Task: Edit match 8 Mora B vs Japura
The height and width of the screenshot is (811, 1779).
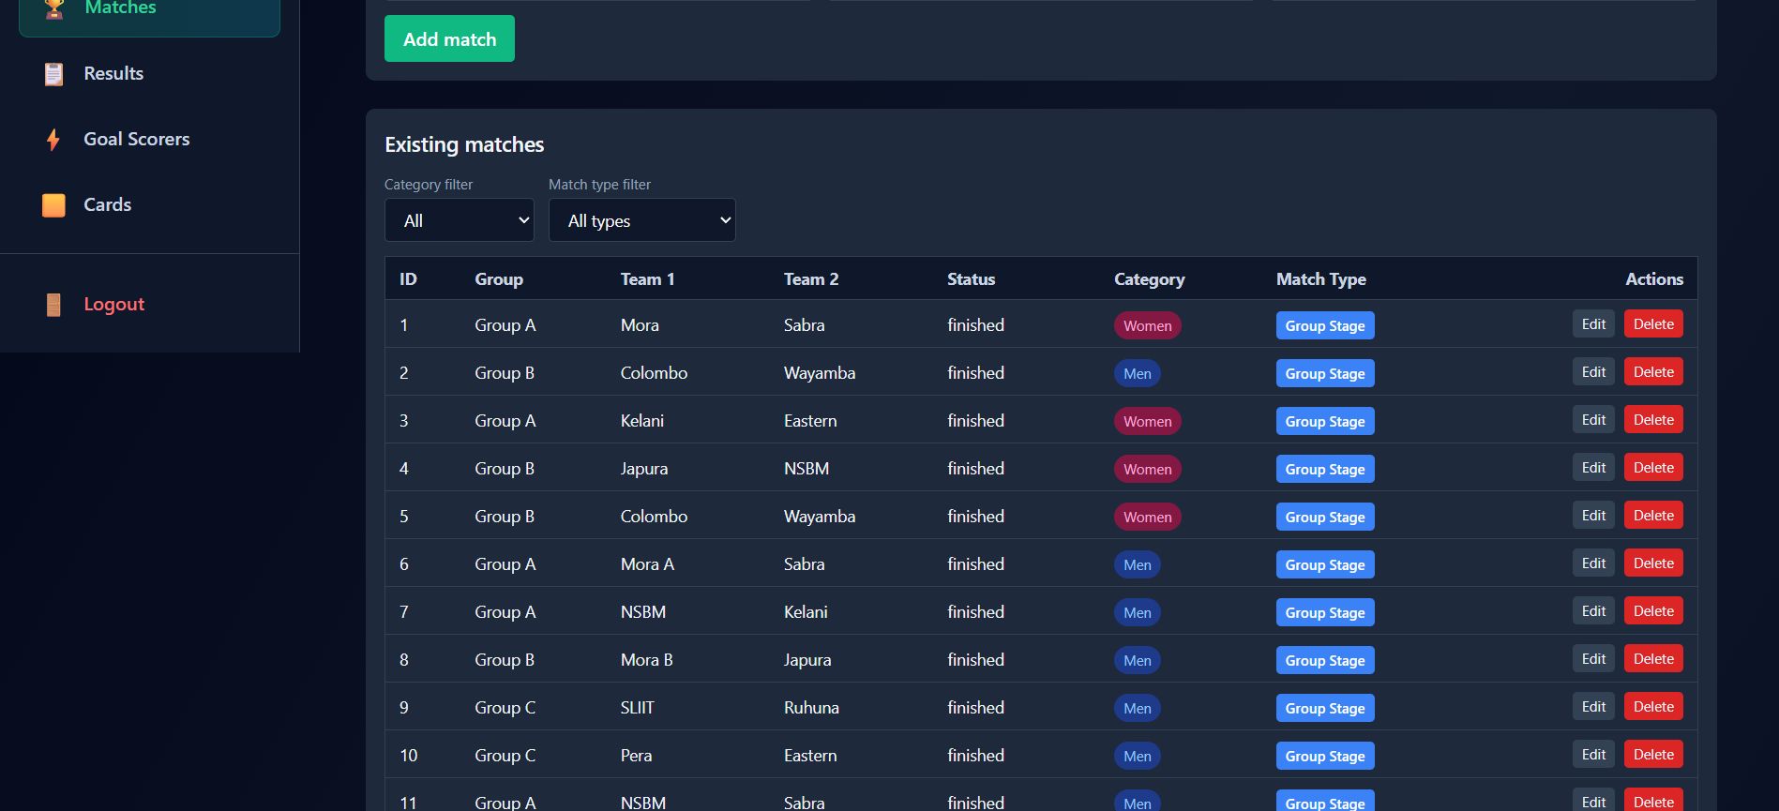Action: (x=1593, y=659)
